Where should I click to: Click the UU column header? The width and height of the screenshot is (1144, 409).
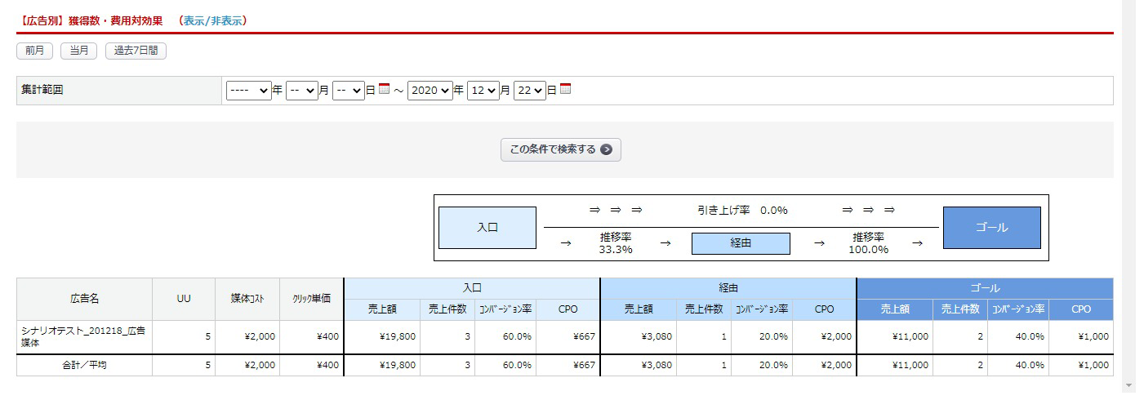(184, 299)
